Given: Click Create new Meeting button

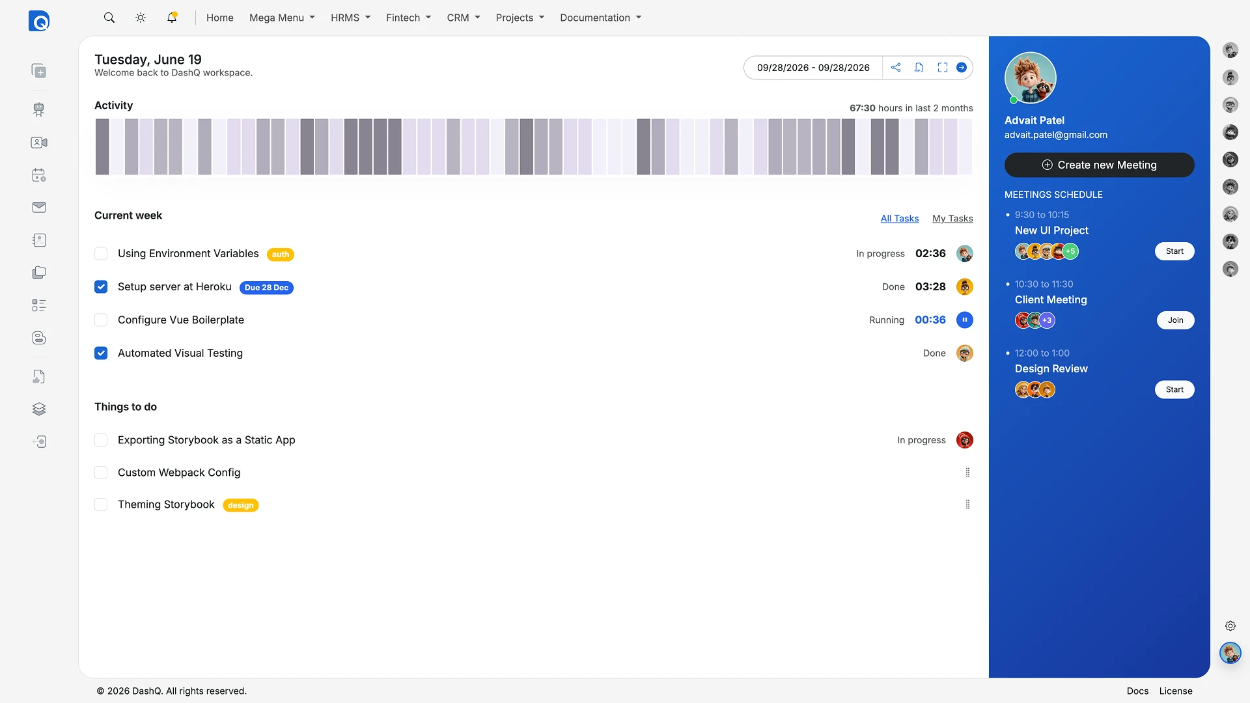Looking at the screenshot, I should click(x=1099, y=165).
